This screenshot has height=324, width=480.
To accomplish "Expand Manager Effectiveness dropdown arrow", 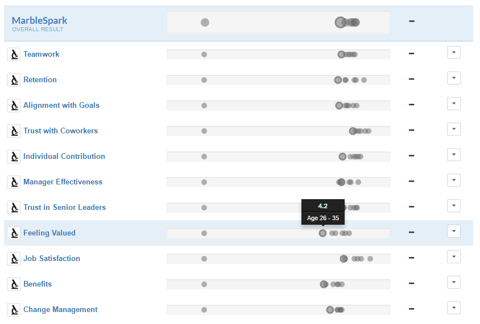I will pyautogui.click(x=454, y=180).
